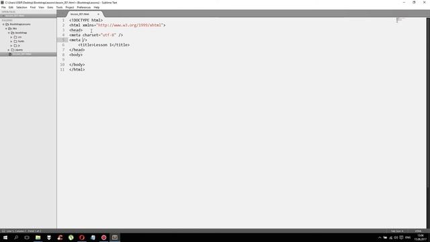Open the clock and date in the tray
The image size is (430, 242).
point(421,237)
